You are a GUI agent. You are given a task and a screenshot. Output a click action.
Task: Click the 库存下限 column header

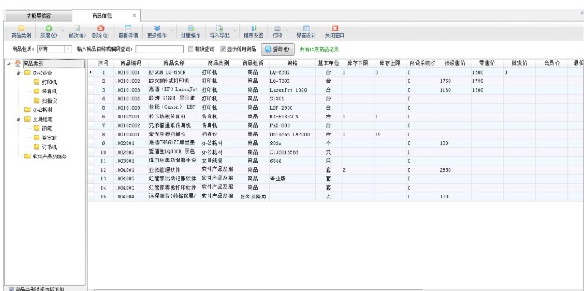358,64
